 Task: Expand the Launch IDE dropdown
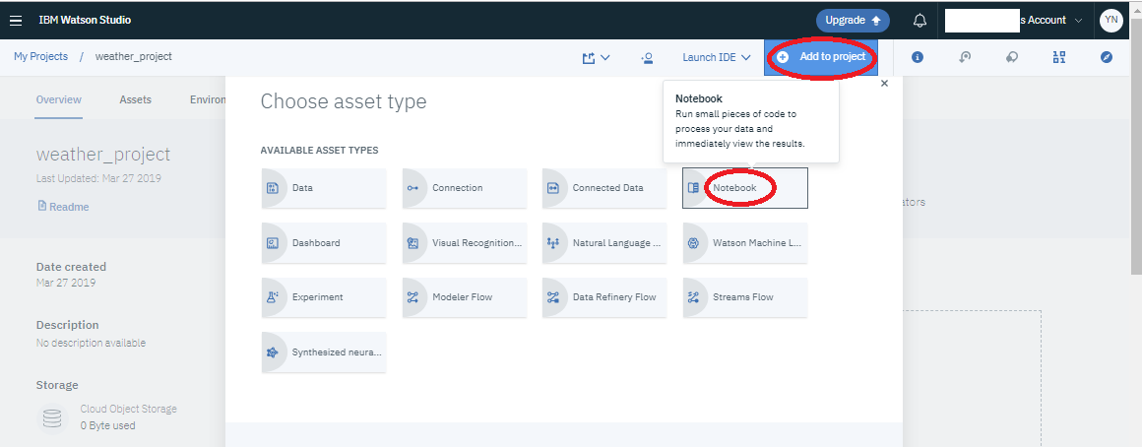[717, 57]
